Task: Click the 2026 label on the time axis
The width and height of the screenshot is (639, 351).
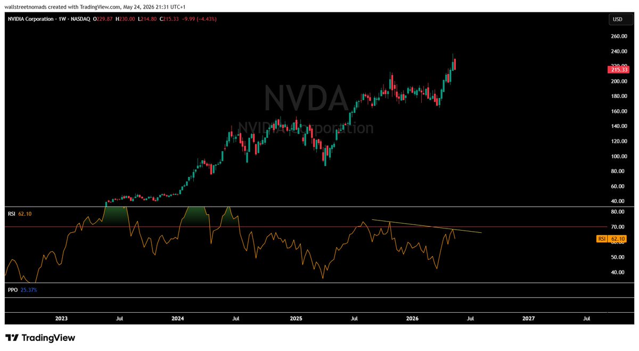Action: [412, 319]
